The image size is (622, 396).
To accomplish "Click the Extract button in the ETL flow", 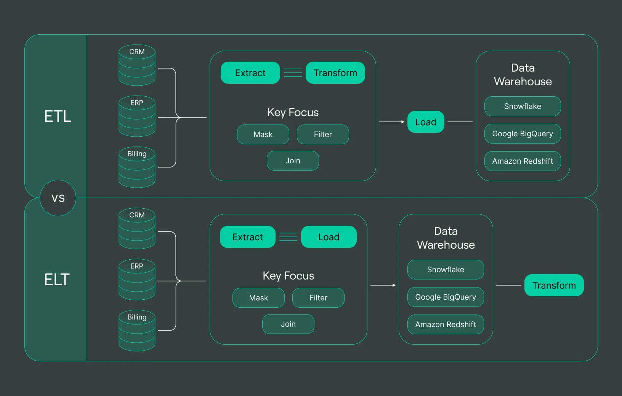I will coord(250,73).
